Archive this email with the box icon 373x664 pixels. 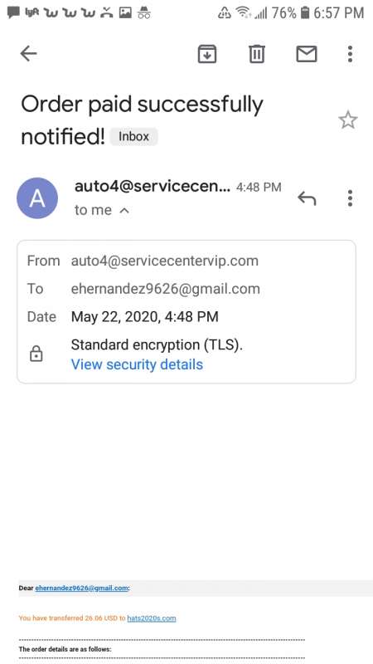(x=207, y=54)
